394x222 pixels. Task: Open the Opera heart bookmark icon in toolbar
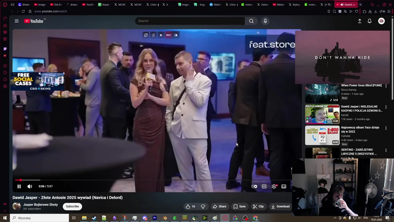coord(357,11)
